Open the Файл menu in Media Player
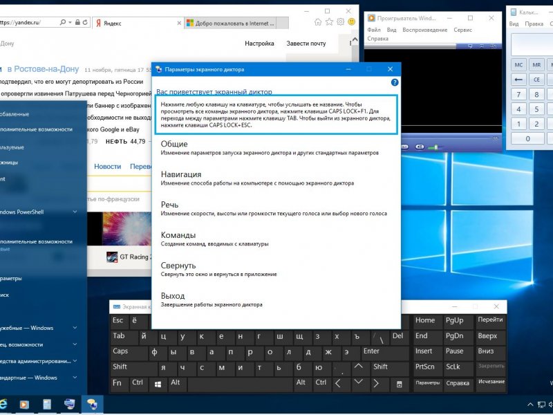The height and width of the screenshot is (415, 553). 374,30
